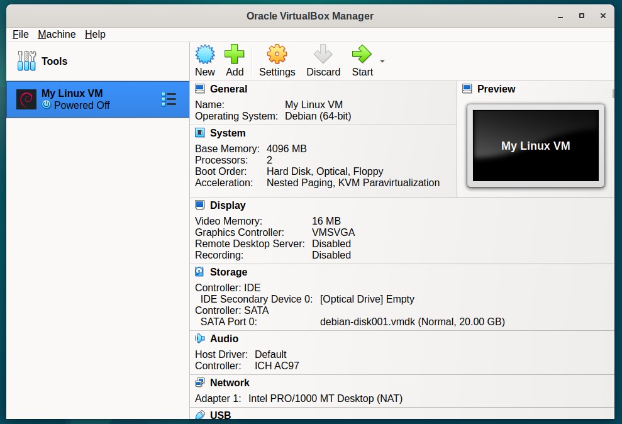
Task: Click the Audio Controller value ICH AC97
Action: 277,365
